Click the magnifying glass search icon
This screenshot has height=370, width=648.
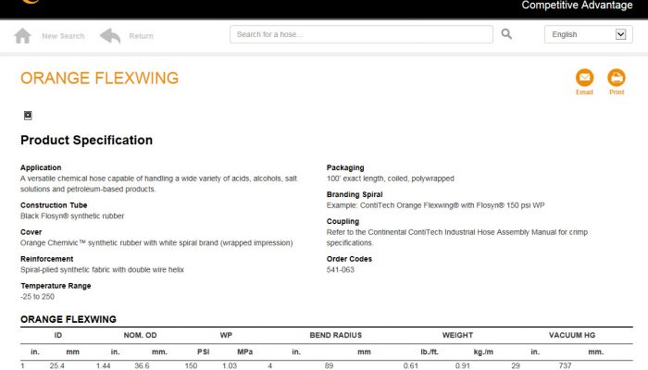pos(506,34)
